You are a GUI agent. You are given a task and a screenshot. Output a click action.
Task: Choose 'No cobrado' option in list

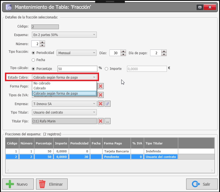(x=64, y=83)
